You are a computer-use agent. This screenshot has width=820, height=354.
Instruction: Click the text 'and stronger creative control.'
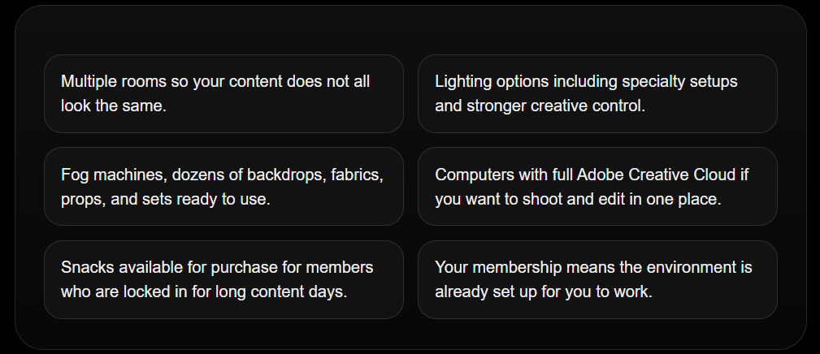click(540, 106)
